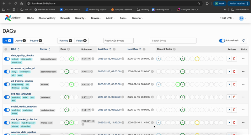The height and width of the screenshot is (135, 251).
Task: Disable the Auto-refresh switch
Action: [222, 41]
